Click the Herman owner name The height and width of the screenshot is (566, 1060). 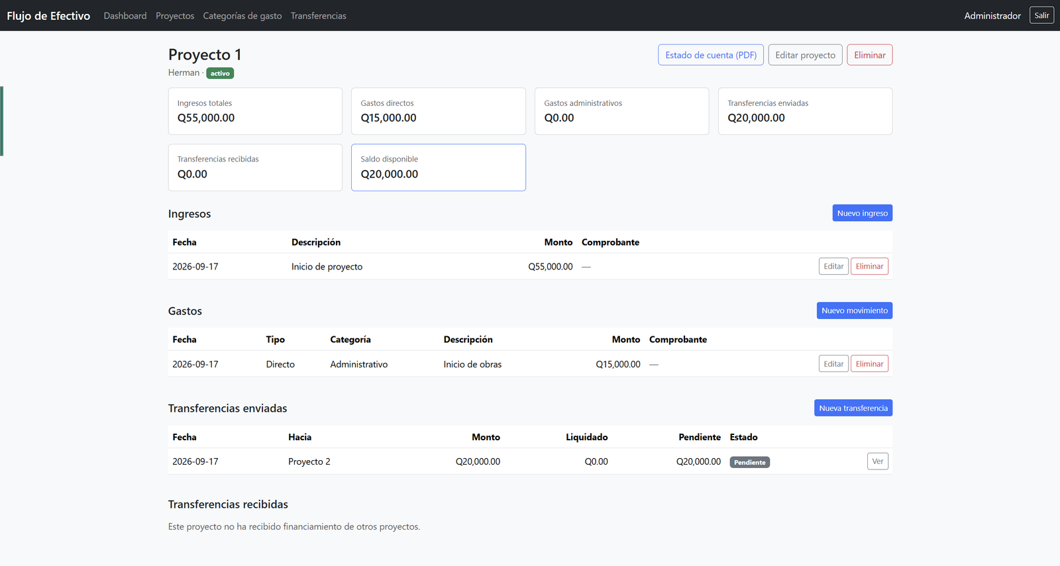pos(184,73)
